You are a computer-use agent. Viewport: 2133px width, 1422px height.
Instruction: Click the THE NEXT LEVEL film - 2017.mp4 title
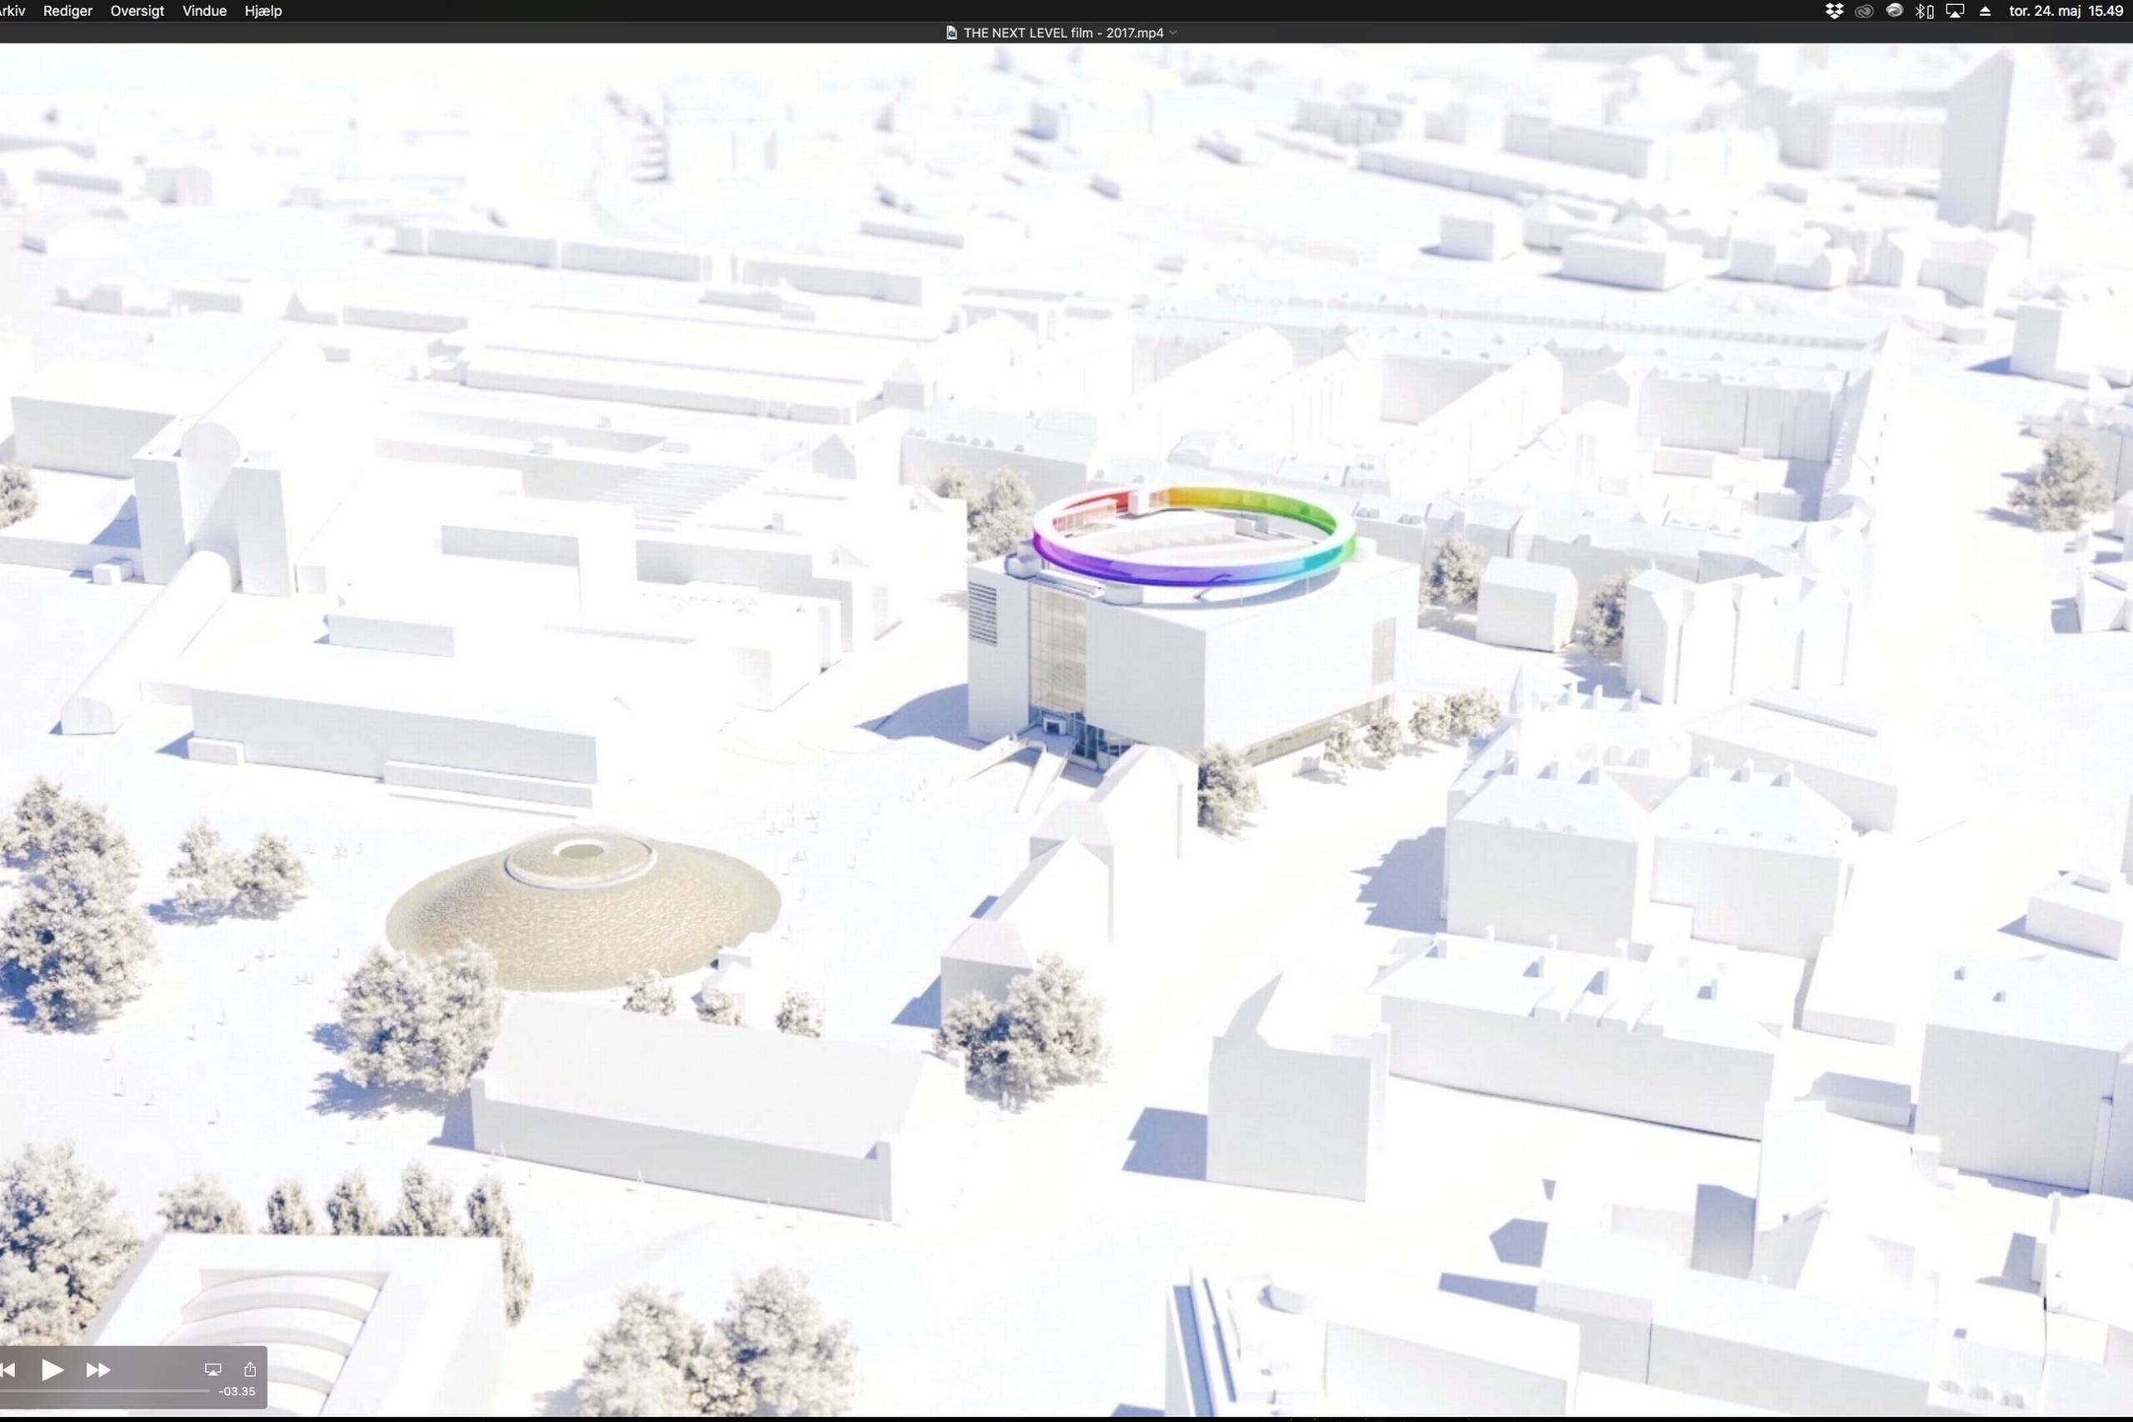click(1063, 32)
